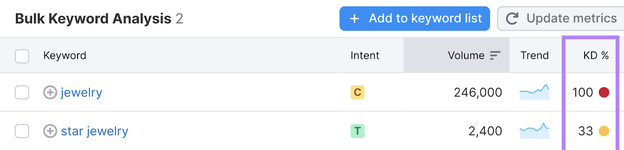Click the plus icon beside jewelry keyword
Image resolution: width=624 pixels, height=150 pixels.
point(50,92)
